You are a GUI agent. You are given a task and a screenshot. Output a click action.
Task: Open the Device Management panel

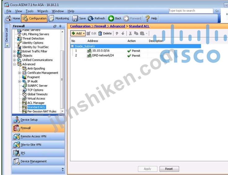click(38, 161)
